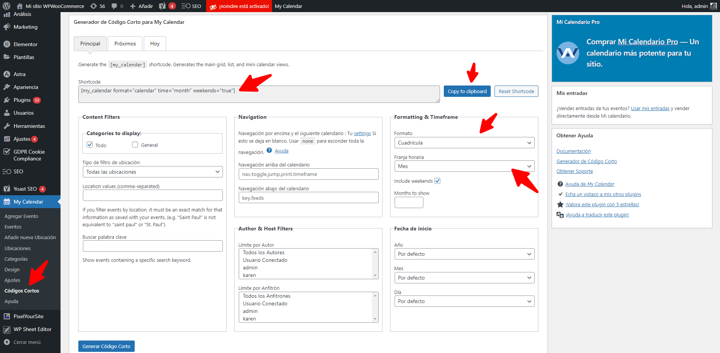Image resolution: width=720 pixels, height=353 pixels.
Task: Click Buscar palabra clave field
Action: point(152,246)
